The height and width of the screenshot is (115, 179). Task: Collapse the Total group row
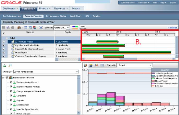tap(7, 38)
